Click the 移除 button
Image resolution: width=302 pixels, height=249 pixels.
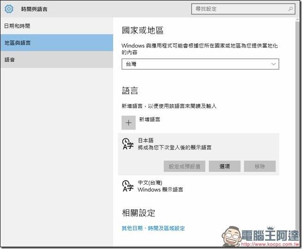pyautogui.click(x=260, y=166)
